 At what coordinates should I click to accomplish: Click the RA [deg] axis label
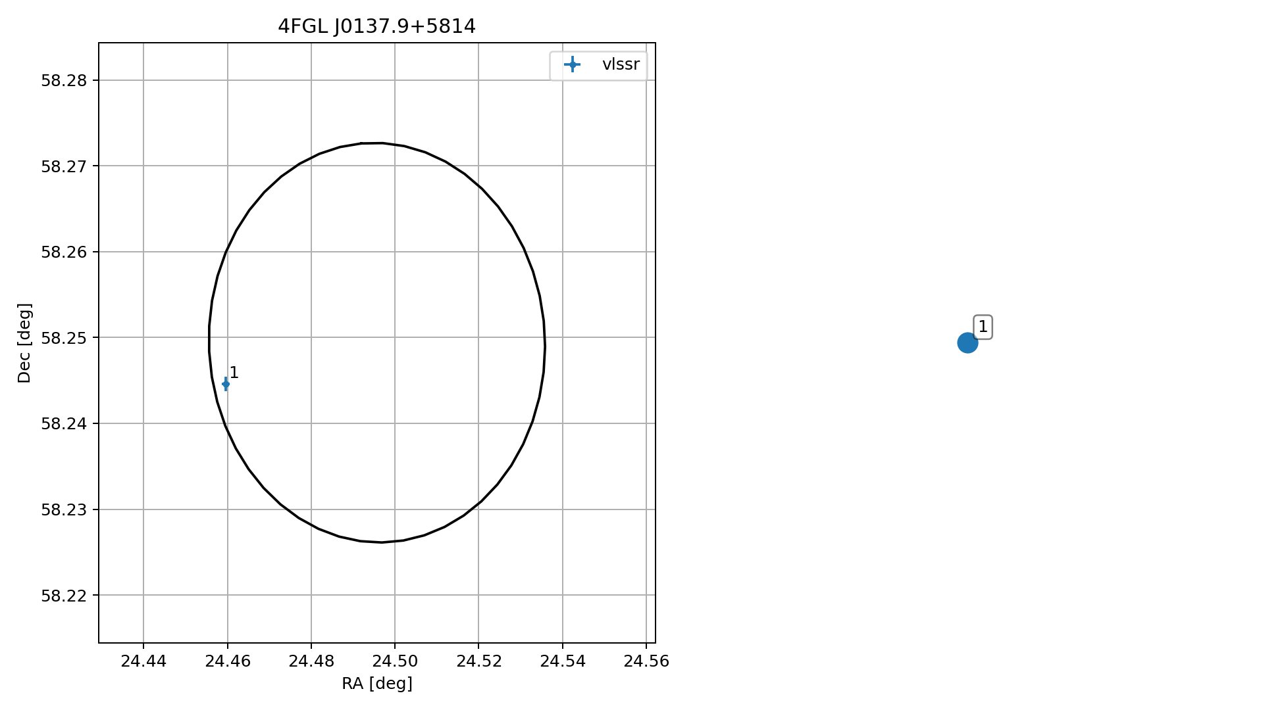377,684
